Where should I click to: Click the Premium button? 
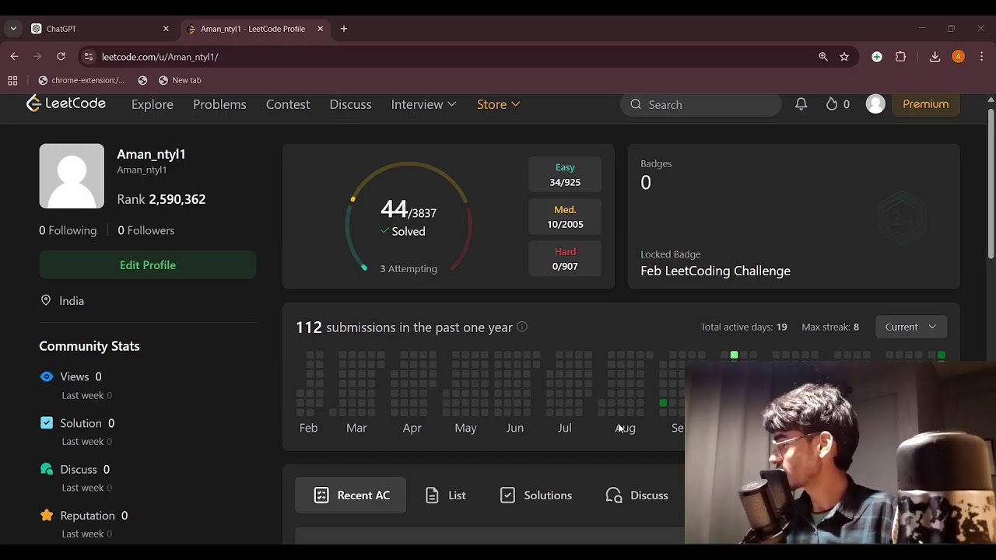pyautogui.click(x=926, y=104)
